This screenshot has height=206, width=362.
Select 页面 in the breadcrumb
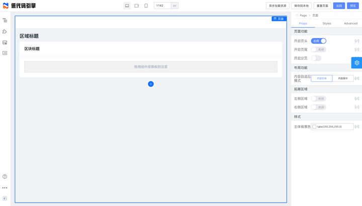pyautogui.click(x=315, y=16)
